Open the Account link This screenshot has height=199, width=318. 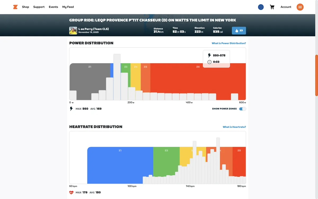pos(286,7)
